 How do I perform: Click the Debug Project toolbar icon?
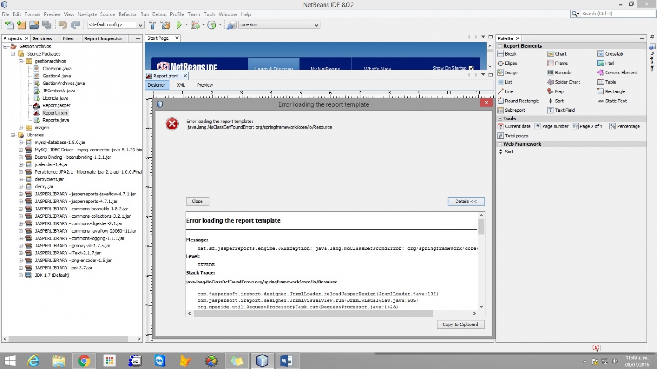(x=195, y=25)
